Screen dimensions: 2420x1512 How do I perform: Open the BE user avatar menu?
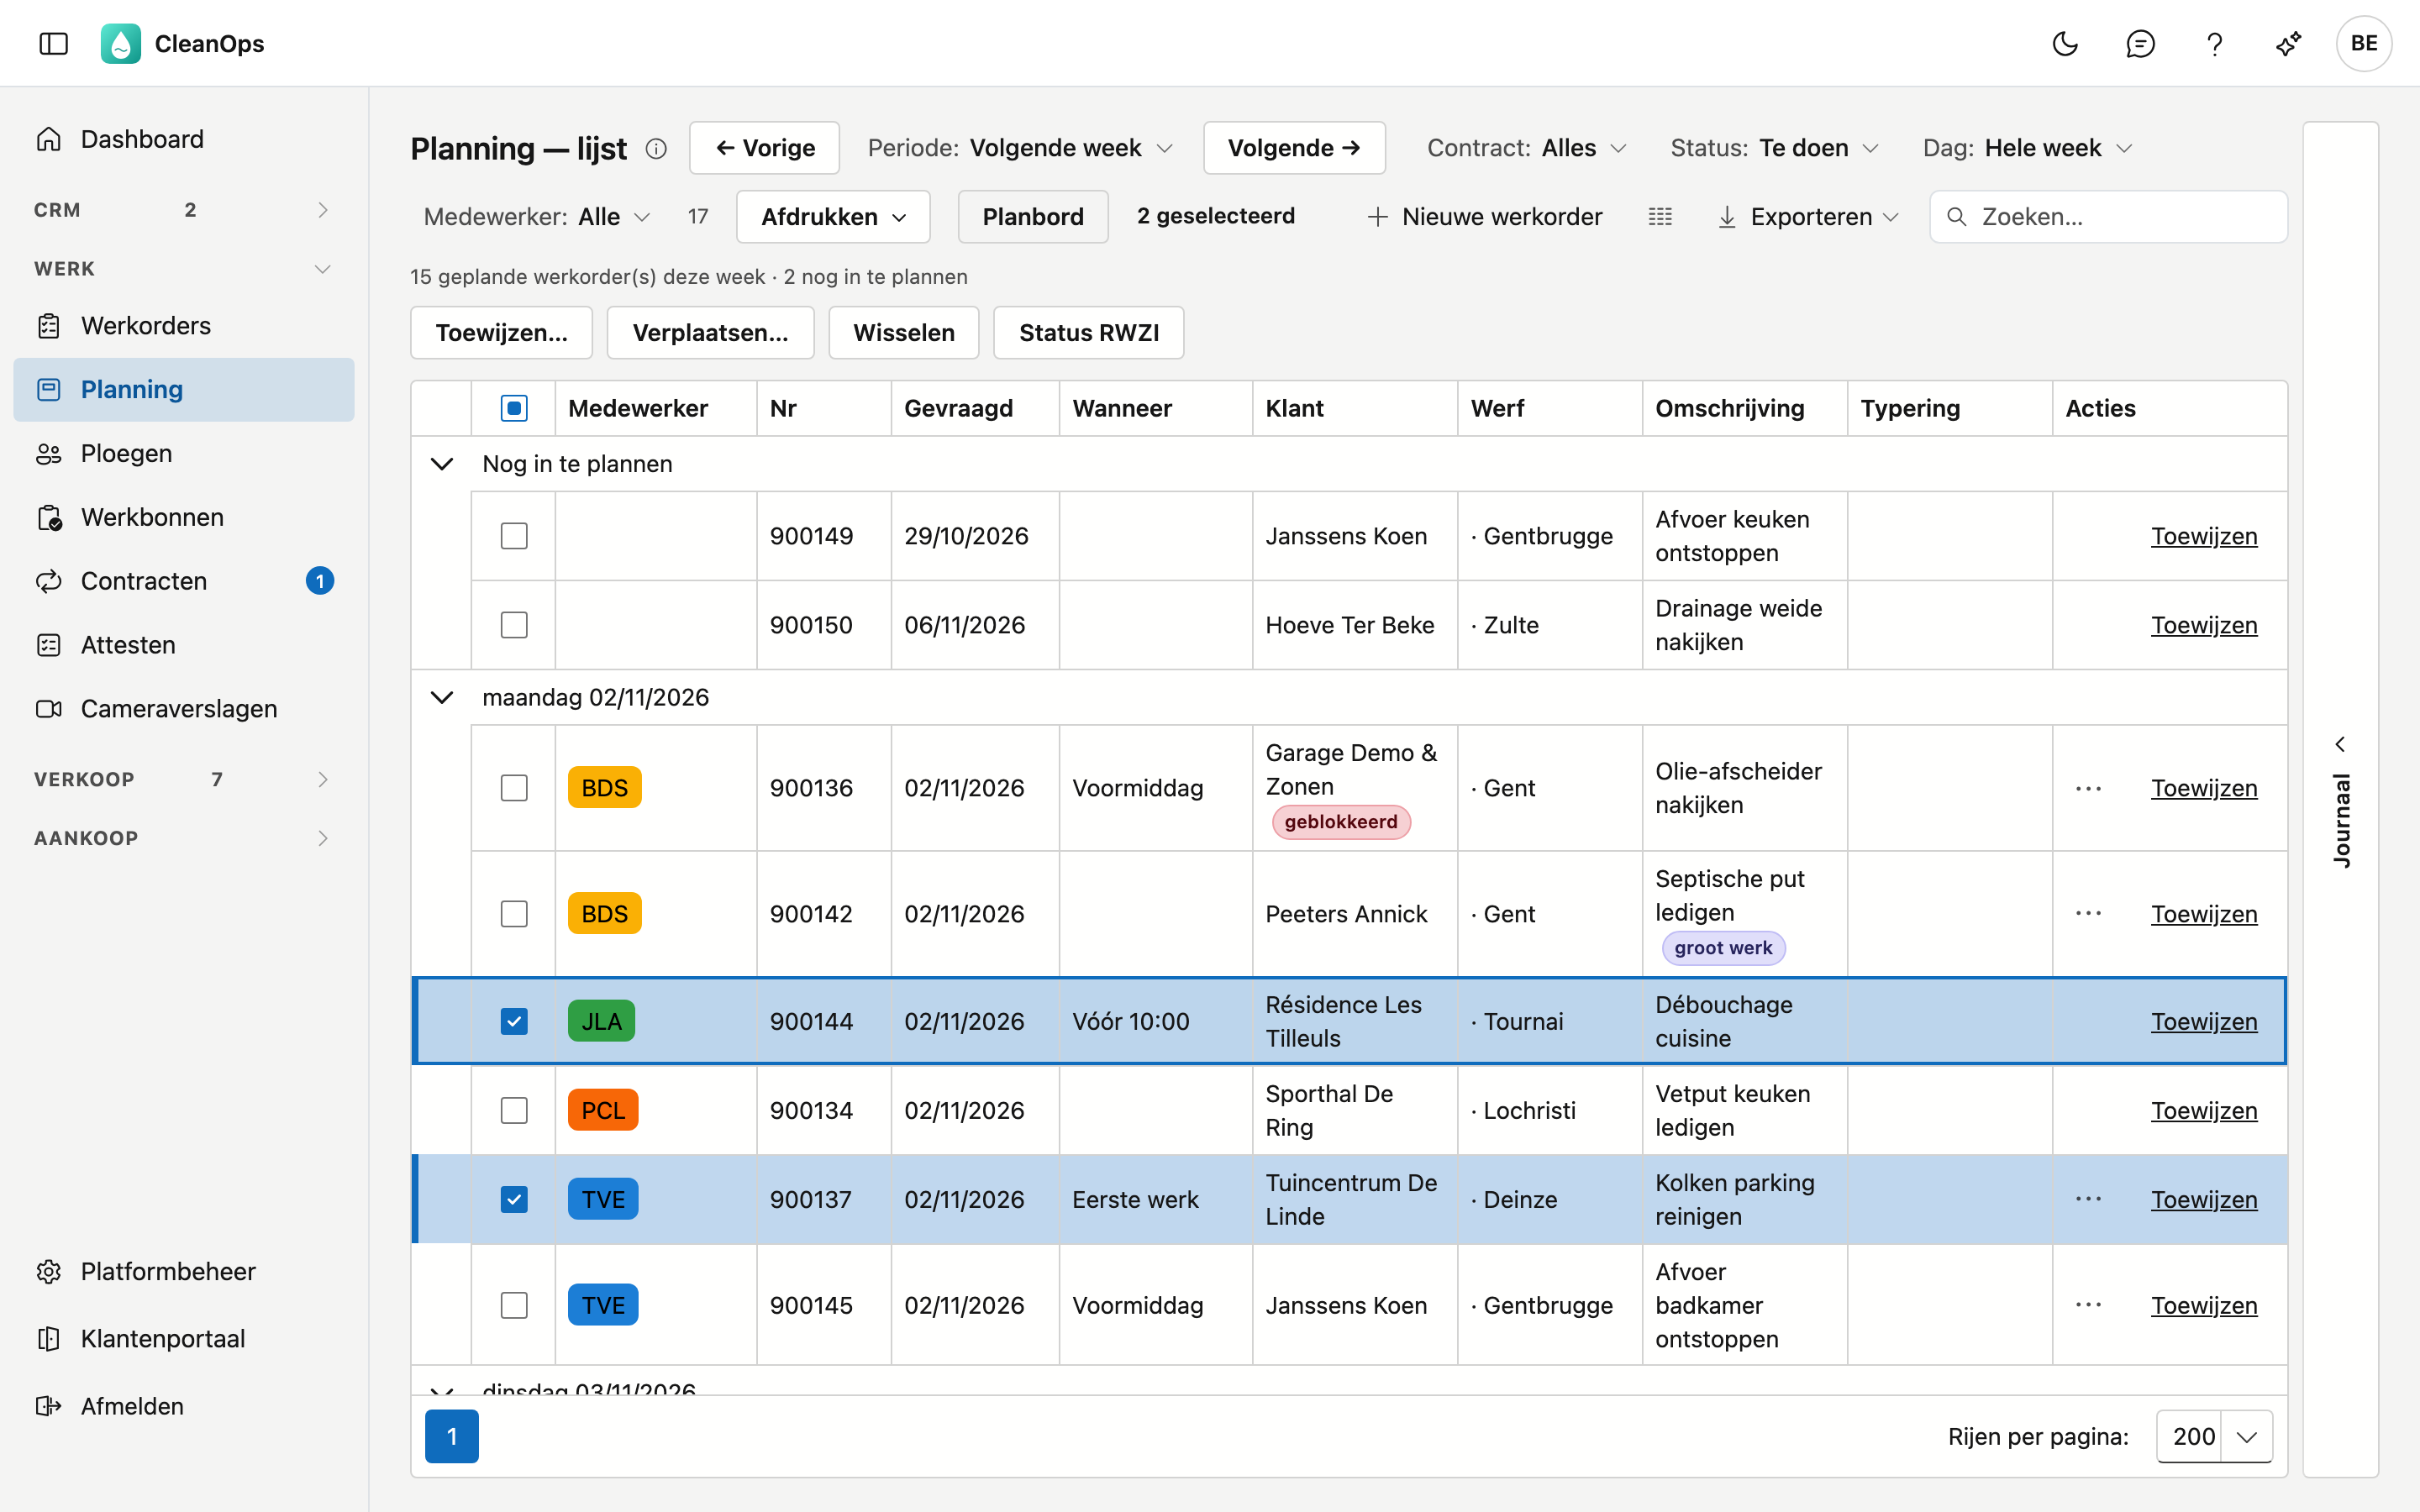tap(2363, 43)
